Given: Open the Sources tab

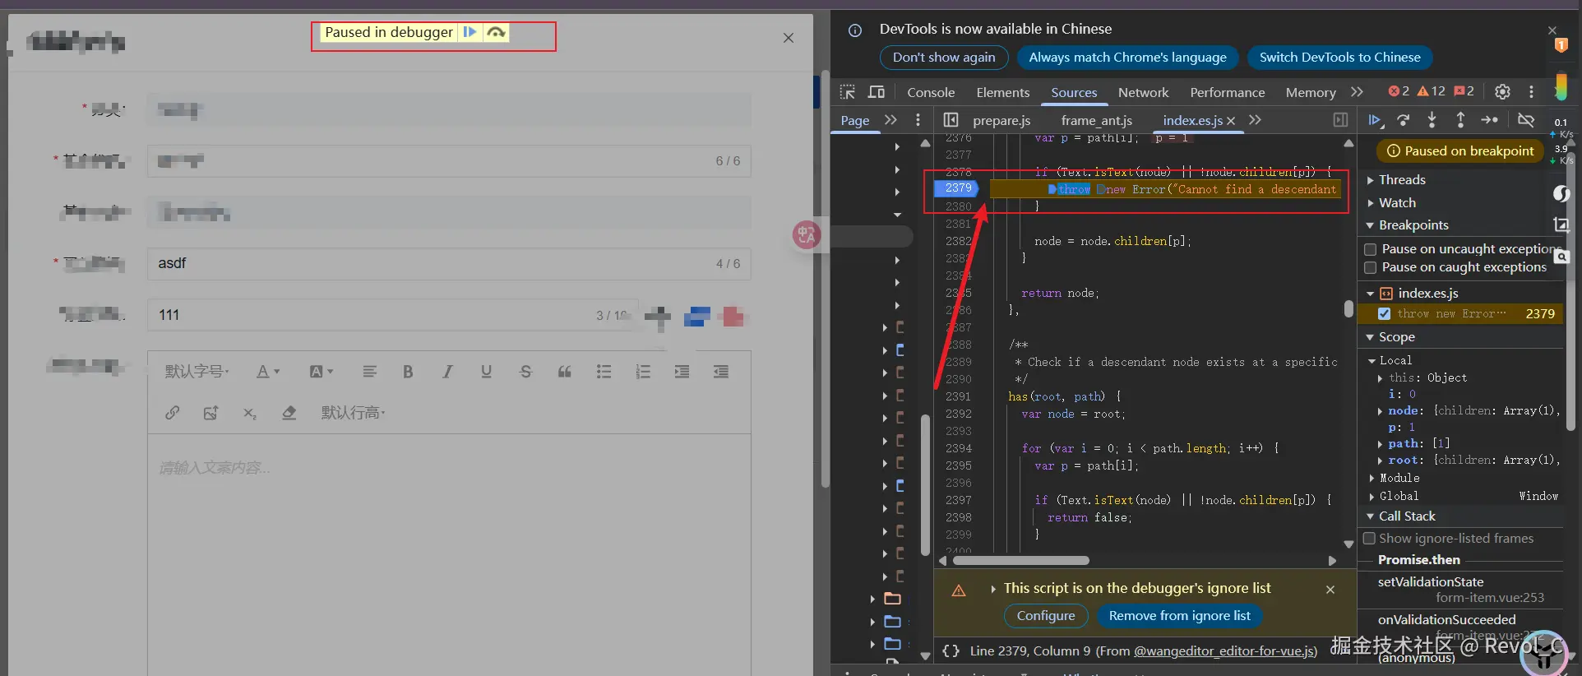Looking at the screenshot, I should pyautogui.click(x=1074, y=92).
